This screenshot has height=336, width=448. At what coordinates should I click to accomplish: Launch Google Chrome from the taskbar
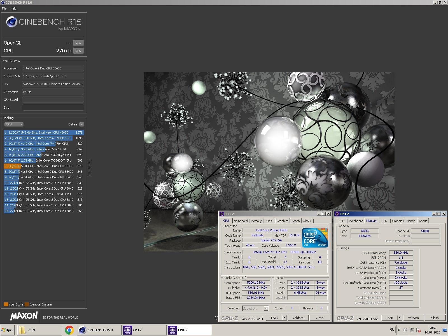click(x=69, y=330)
